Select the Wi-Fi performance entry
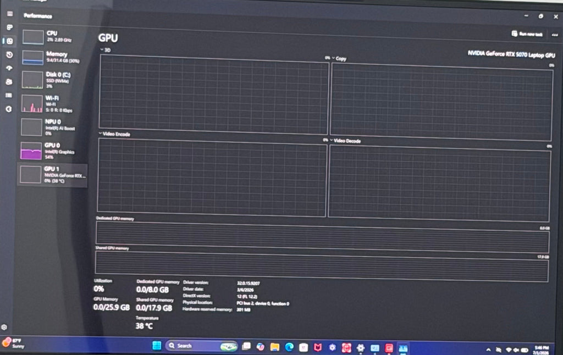The height and width of the screenshot is (355, 563). pyautogui.click(x=53, y=104)
